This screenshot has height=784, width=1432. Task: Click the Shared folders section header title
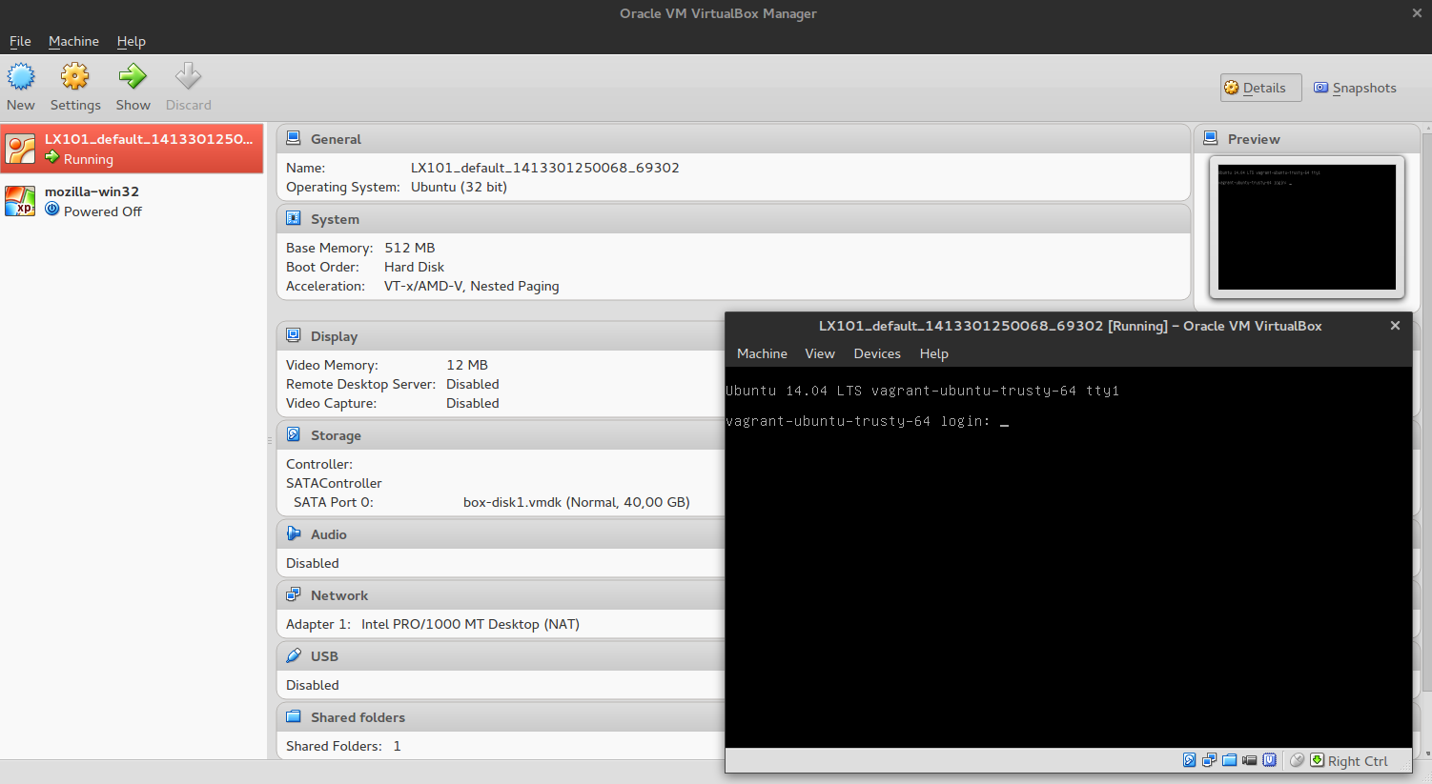coord(358,717)
